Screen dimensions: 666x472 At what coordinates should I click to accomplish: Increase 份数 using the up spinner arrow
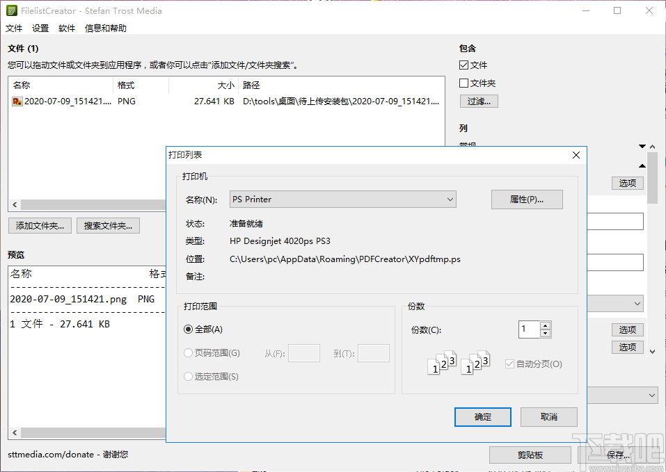tap(546, 325)
